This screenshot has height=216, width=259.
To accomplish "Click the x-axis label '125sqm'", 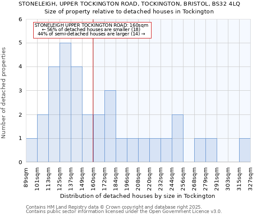I will (x=60, y=179).
